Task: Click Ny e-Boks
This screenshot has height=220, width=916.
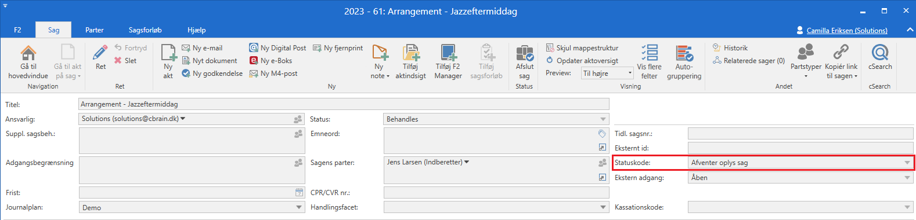Action: [271, 61]
